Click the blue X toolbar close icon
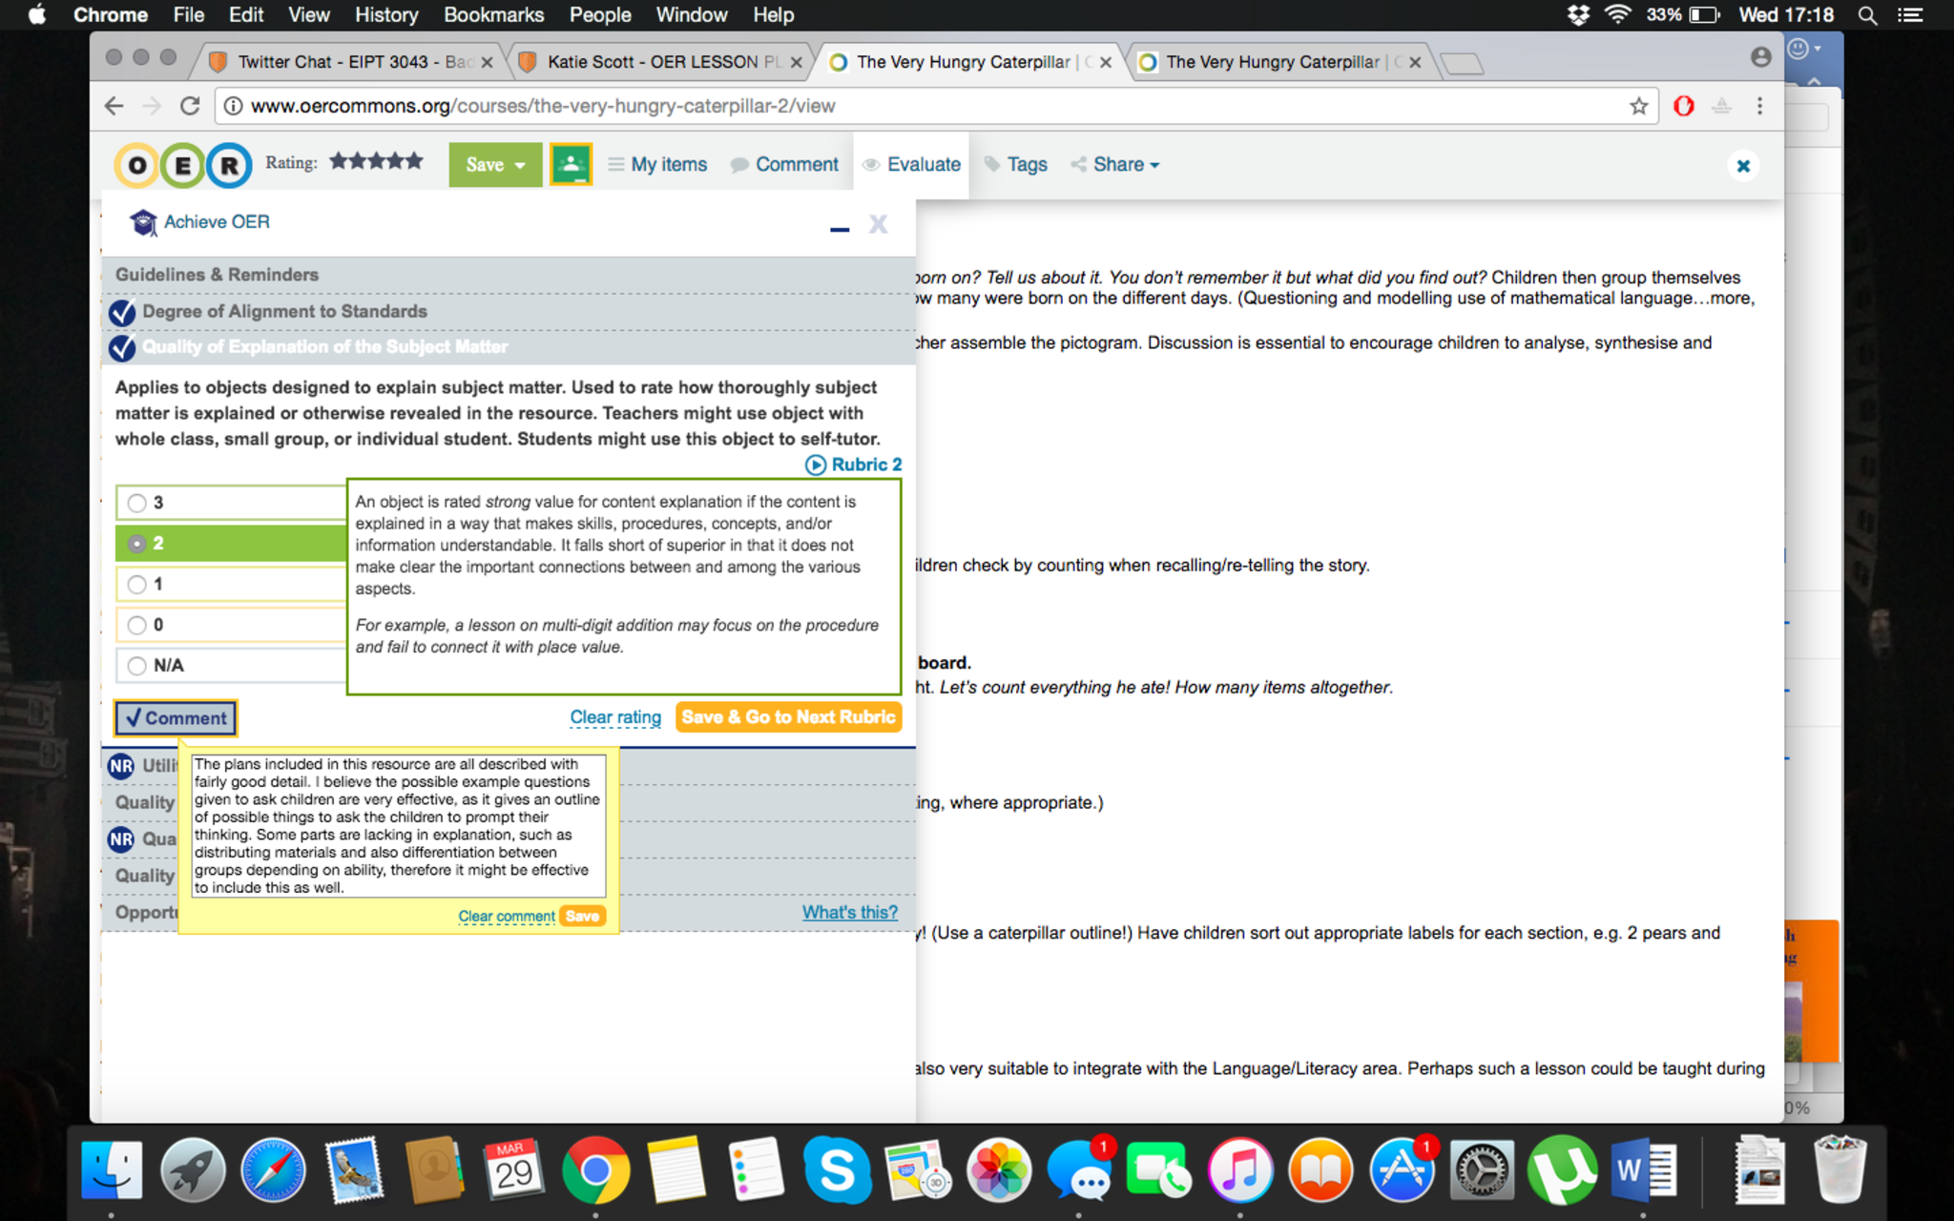 click(x=1742, y=166)
